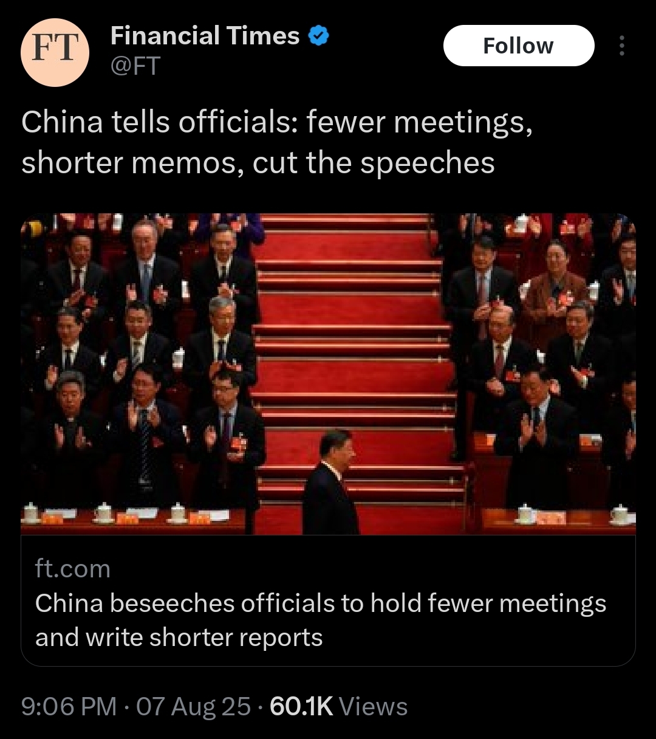Open the Financial Times display name
Viewport: 656px width, 739px height.
click(205, 36)
